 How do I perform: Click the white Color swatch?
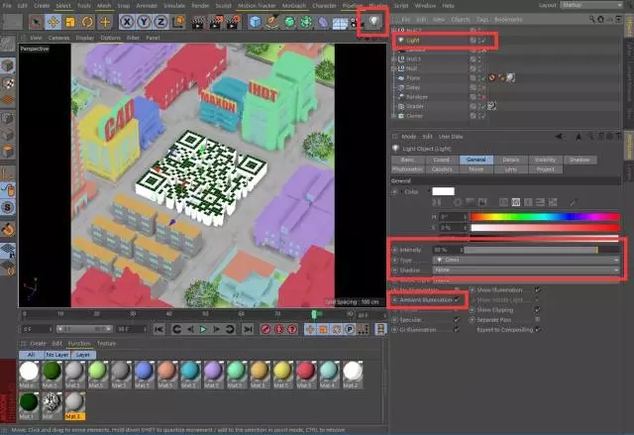pyautogui.click(x=442, y=191)
